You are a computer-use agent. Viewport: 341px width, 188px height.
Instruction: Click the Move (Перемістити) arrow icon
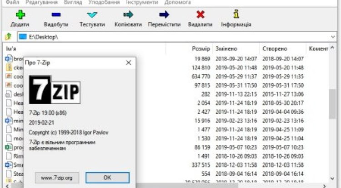point(164,14)
